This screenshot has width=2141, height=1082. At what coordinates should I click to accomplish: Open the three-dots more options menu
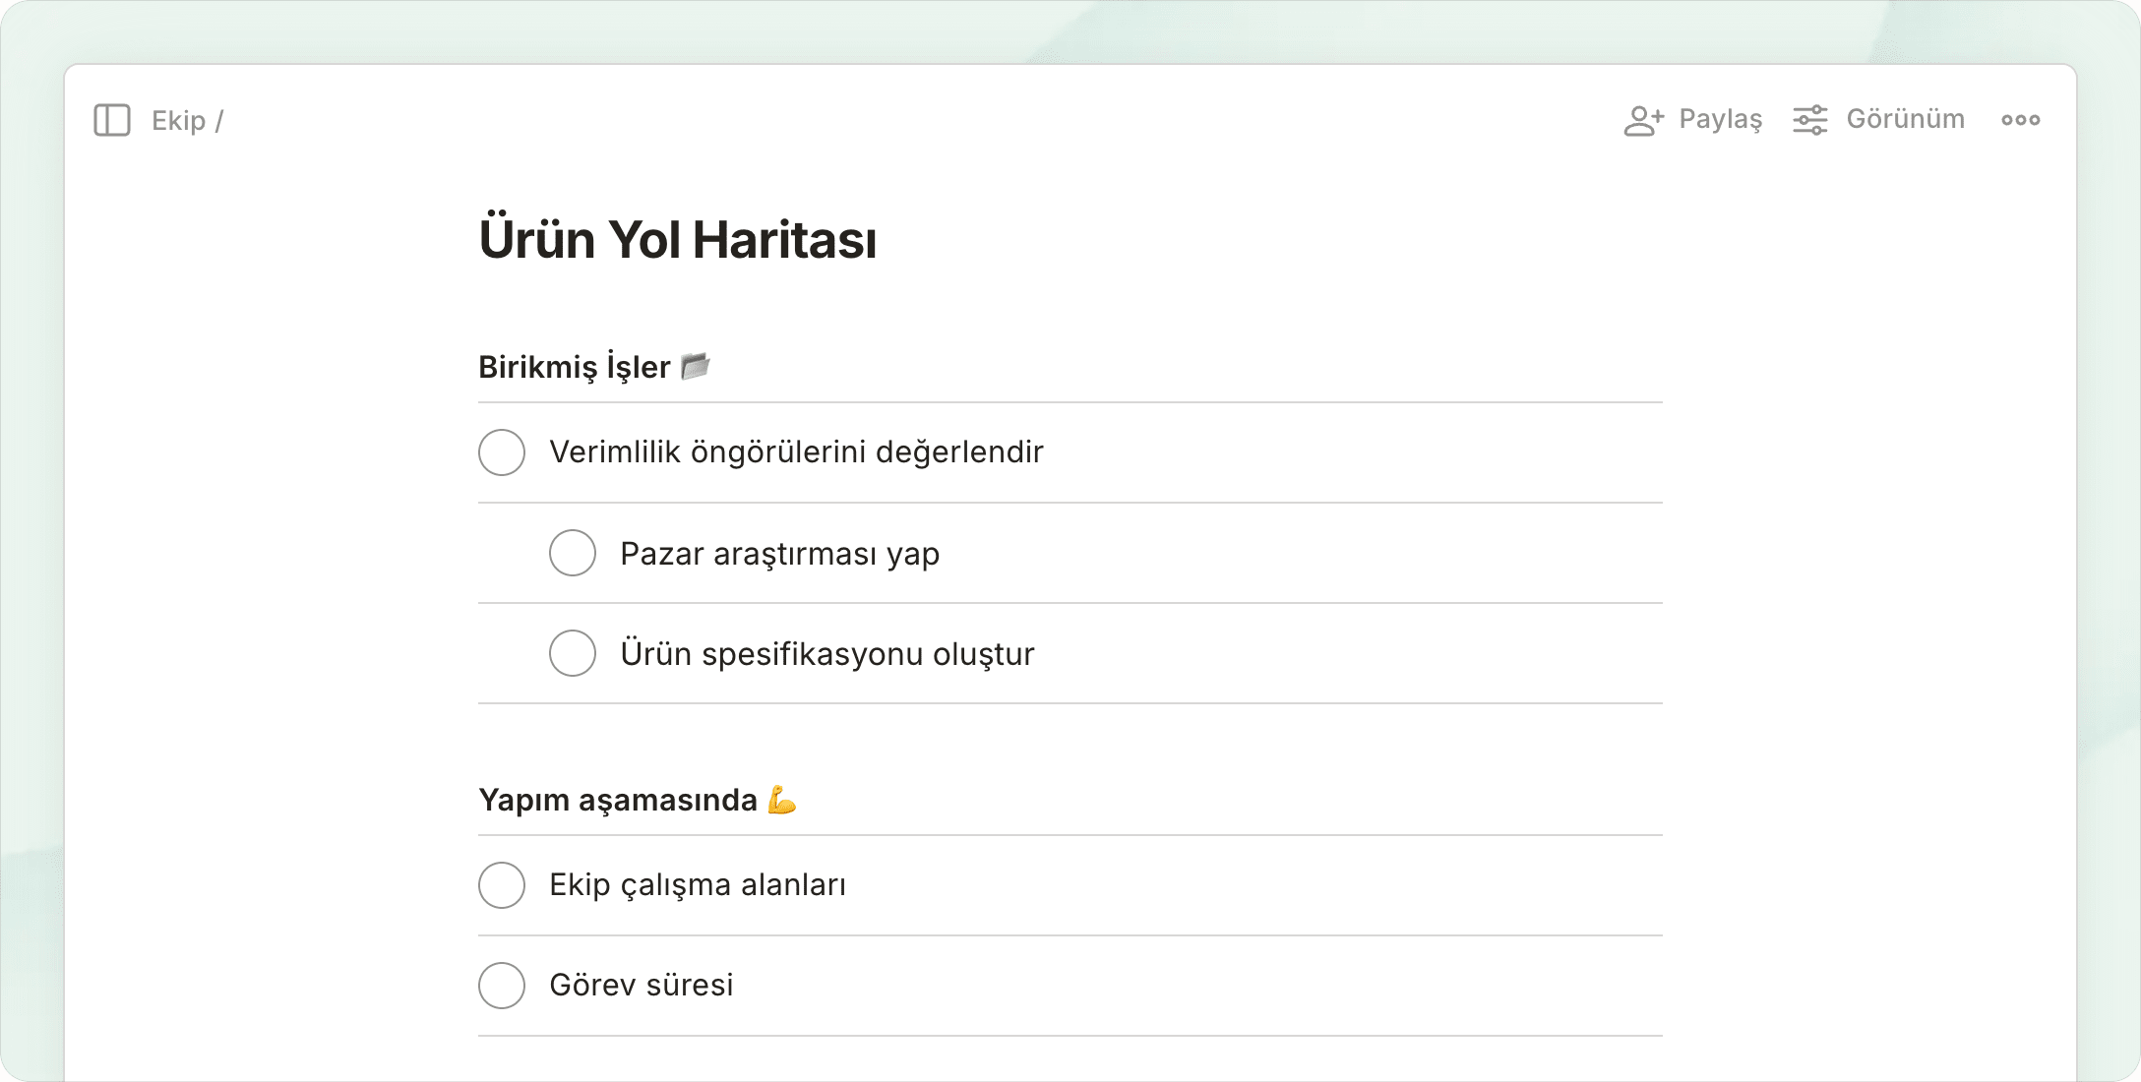pyautogui.click(x=2020, y=120)
